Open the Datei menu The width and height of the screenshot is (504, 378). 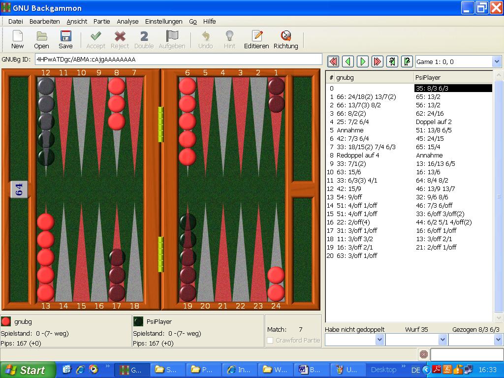coord(15,22)
